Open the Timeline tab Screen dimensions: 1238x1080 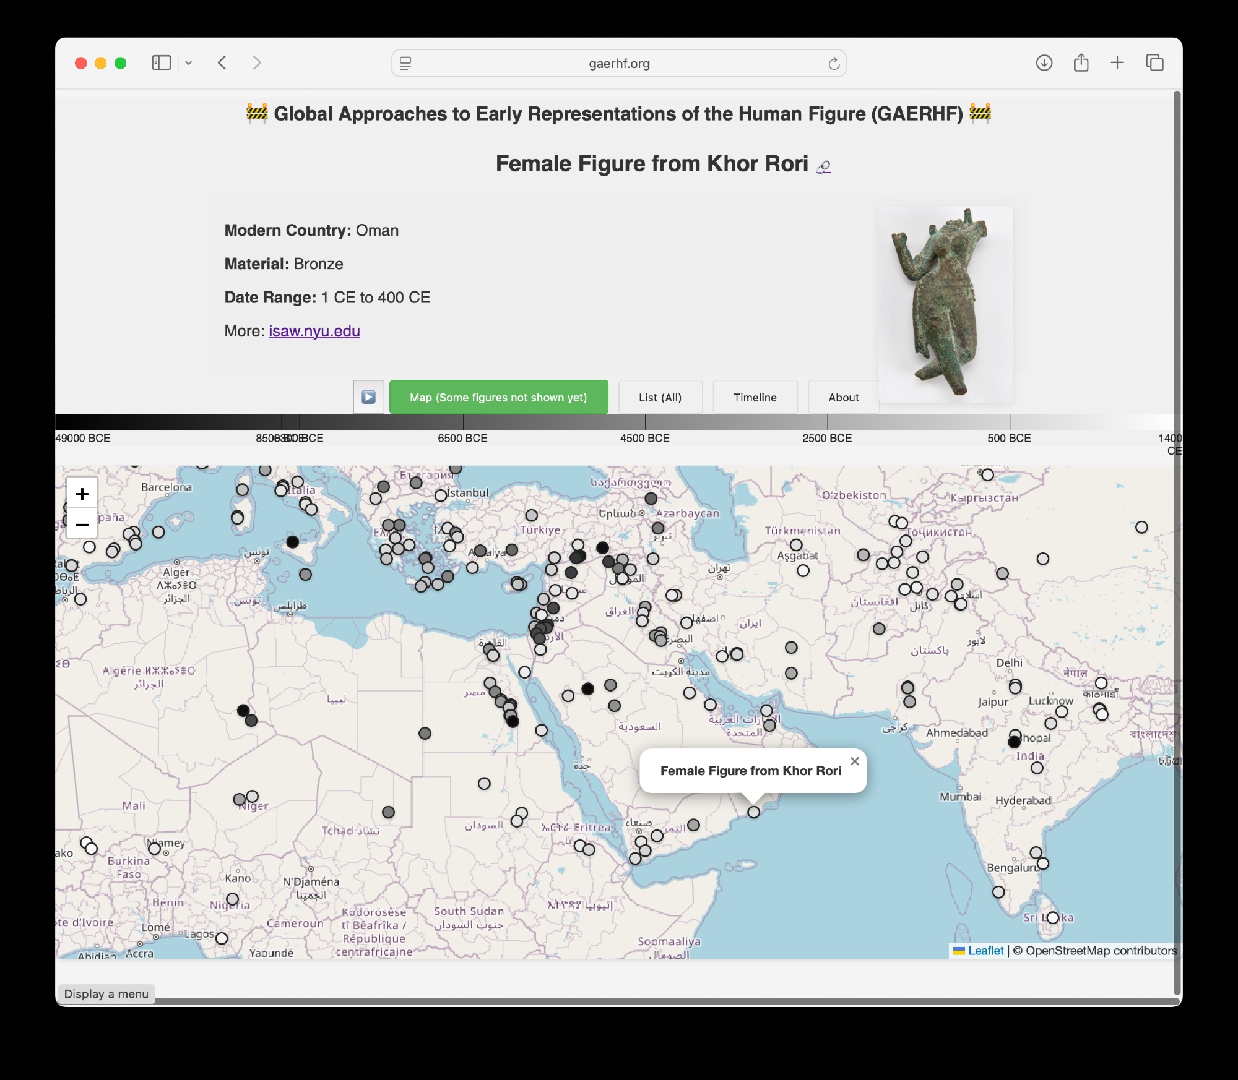tap(755, 397)
